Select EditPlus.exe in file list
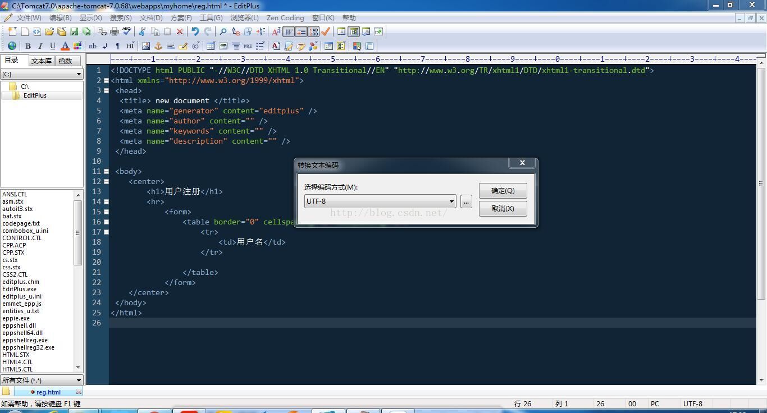This screenshot has height=413, width=767. point(19,289)
